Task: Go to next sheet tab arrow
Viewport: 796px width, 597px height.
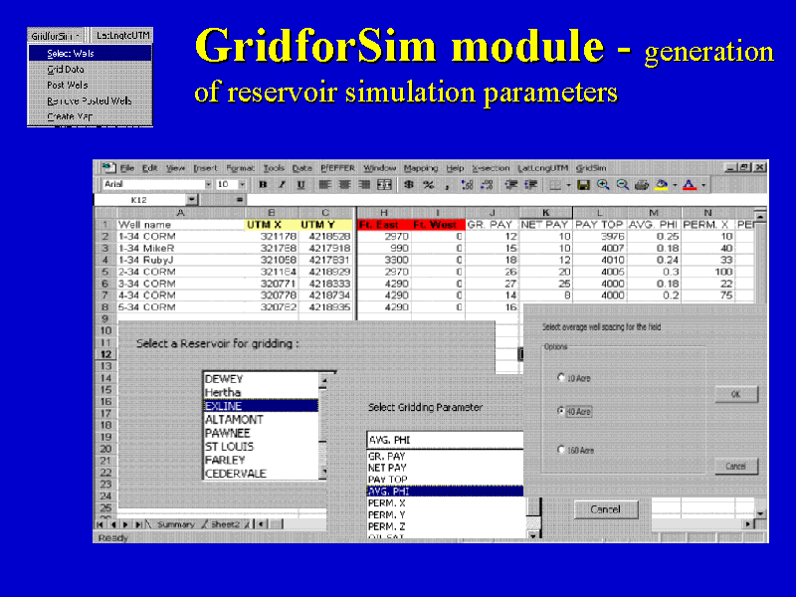Action: point(125,524)
